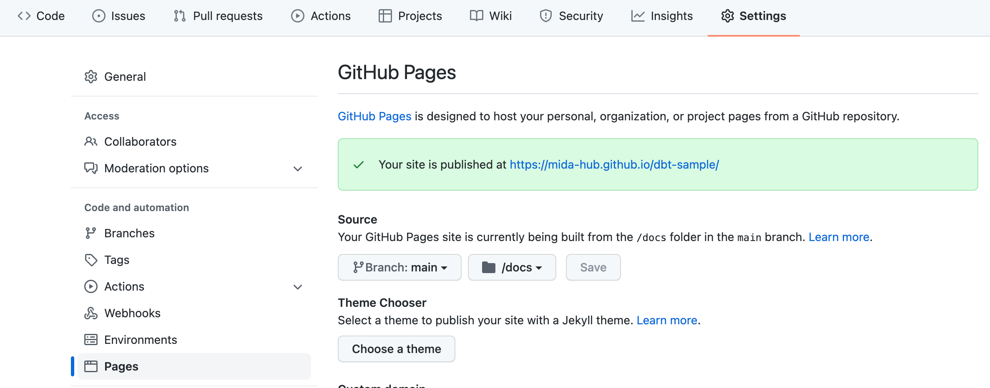Open General settings in sidebar

click(x=194, y=77)
